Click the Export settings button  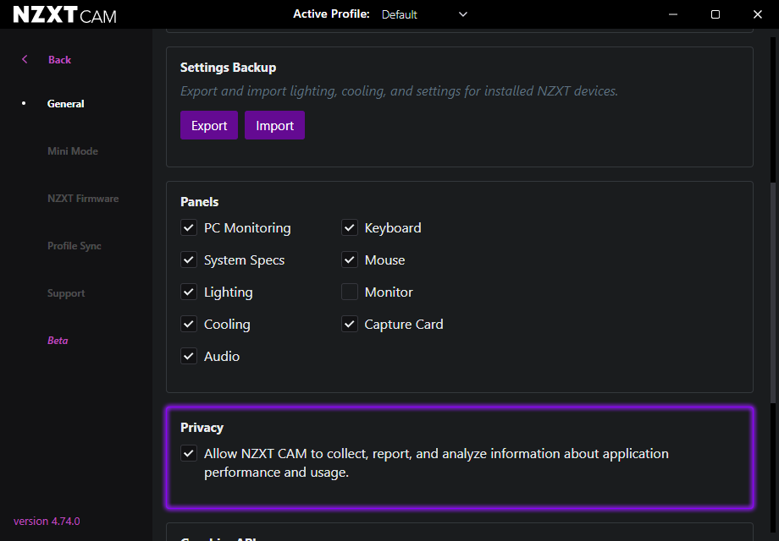(x=209, y=125)
